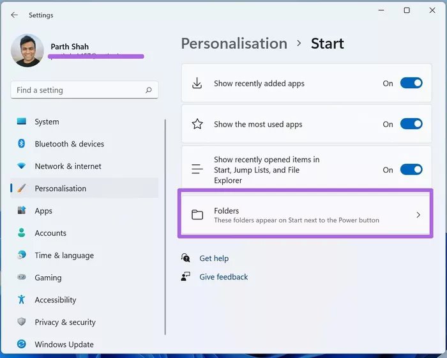Click the Gaming controller icon
The image size is (447, 358).
(21, 277)
